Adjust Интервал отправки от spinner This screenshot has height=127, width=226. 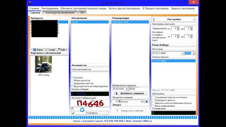178,36
